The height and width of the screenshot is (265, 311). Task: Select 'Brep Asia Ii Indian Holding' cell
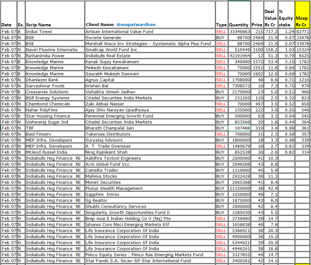coord(150,219)
